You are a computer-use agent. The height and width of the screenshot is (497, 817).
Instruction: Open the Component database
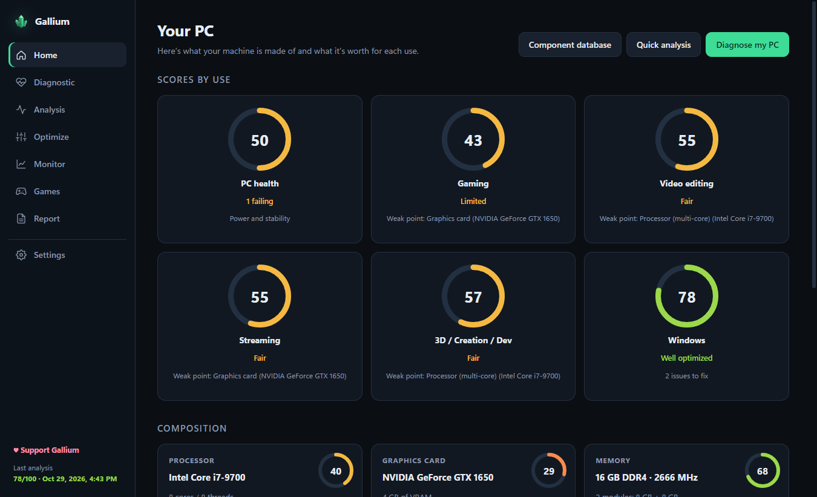coord(569,45)
